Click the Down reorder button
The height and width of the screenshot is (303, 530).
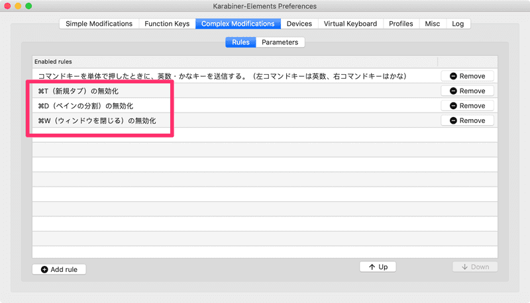coord(475,267)
